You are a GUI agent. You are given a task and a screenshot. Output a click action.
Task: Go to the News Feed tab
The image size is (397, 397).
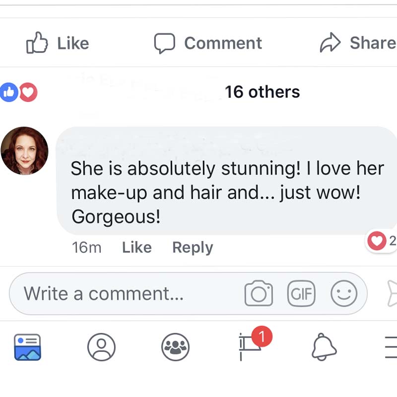pyautogui.click(x=27, y=347)
